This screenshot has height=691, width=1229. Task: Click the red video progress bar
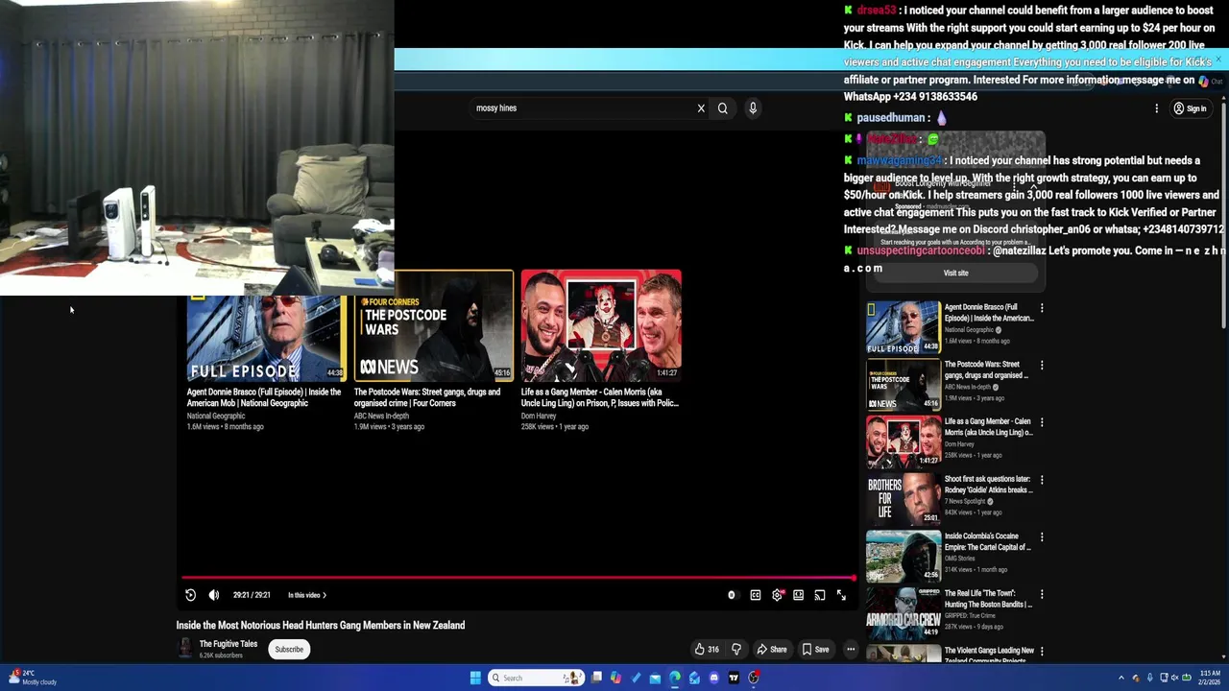518,578
